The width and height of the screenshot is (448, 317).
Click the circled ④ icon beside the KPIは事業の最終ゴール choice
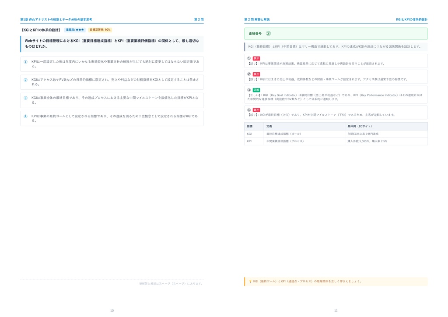pyautogui.click(x=25, y=116)
